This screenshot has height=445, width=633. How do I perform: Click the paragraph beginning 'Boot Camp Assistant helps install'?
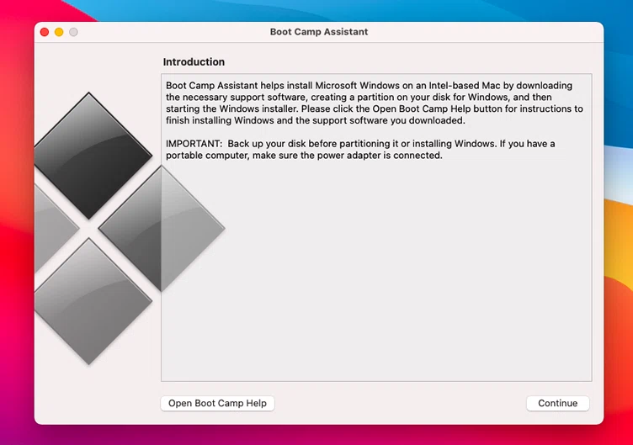(x=375, y=103)
